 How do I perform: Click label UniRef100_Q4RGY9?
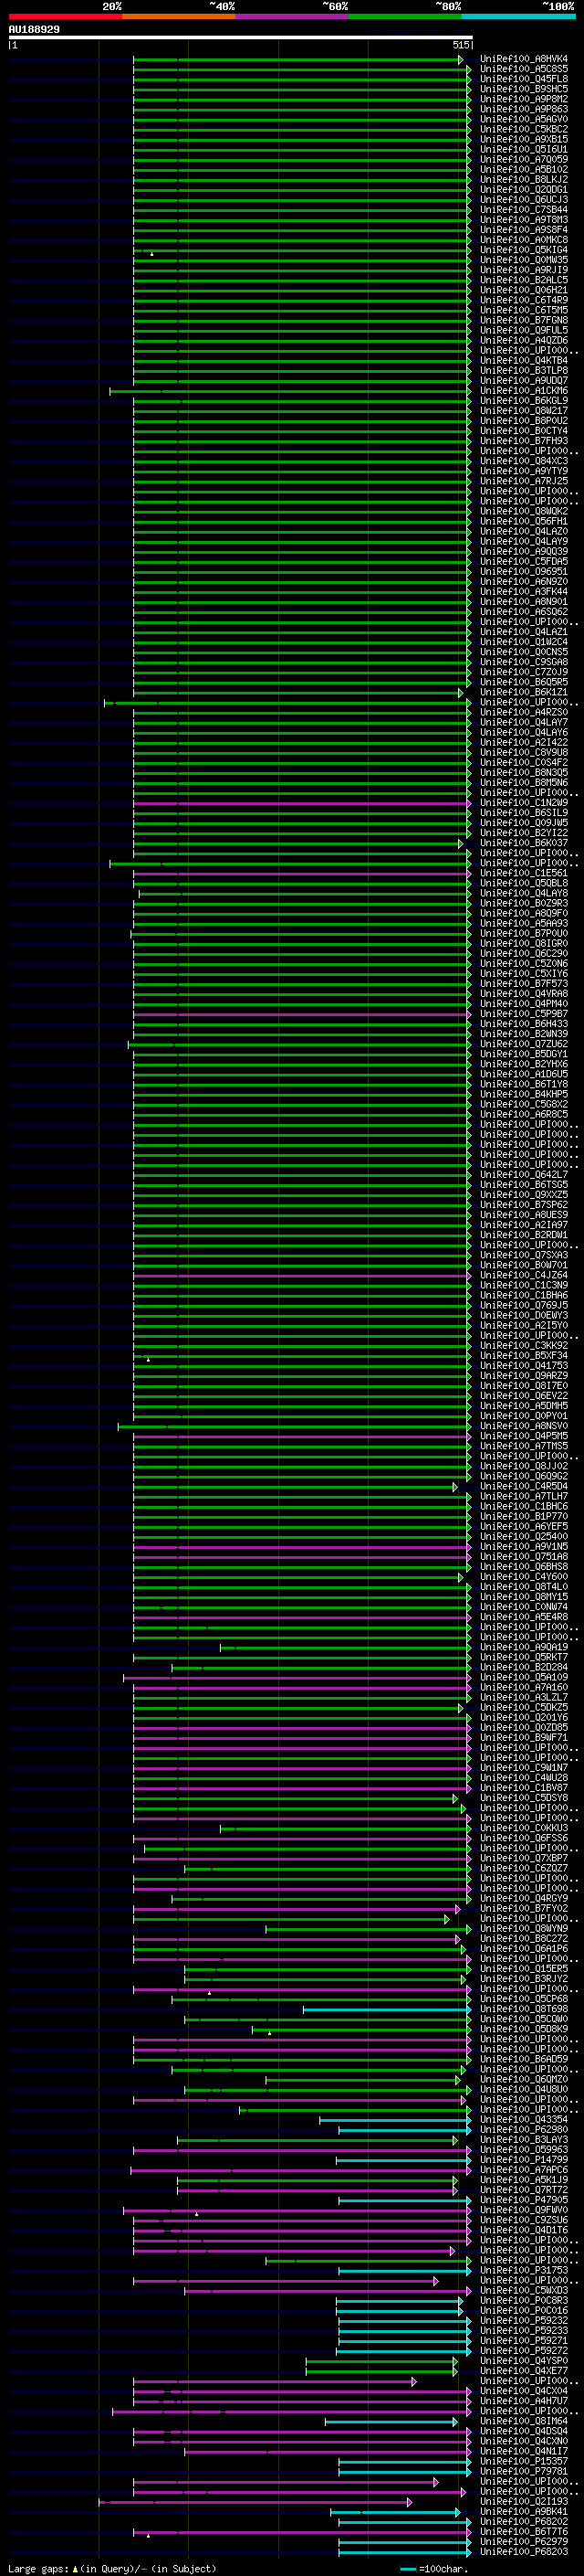524,1898
